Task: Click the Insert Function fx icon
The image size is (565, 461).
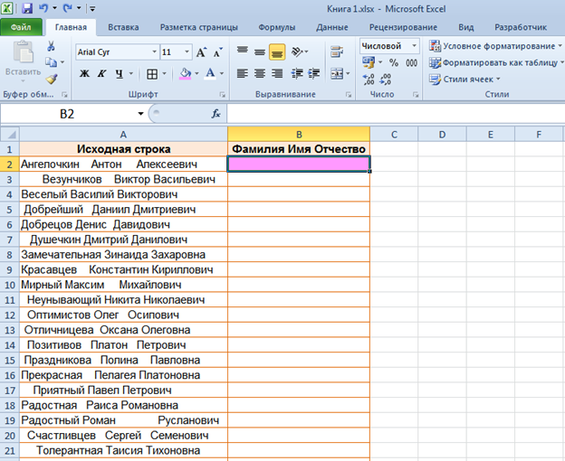Action: [215, 114]
